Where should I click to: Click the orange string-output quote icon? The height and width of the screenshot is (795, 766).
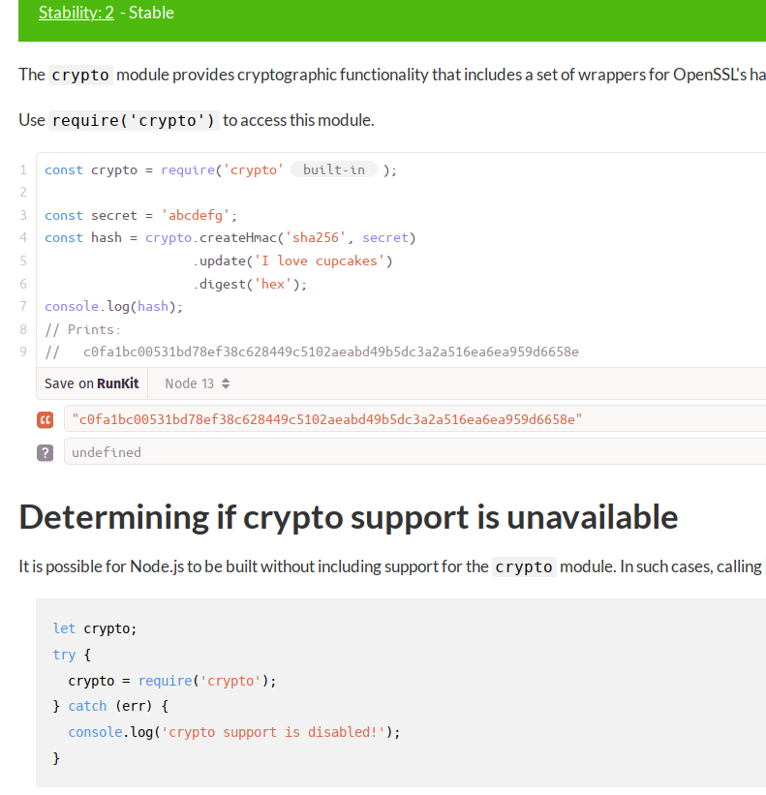pyautogui.click(x=46, y=420)
